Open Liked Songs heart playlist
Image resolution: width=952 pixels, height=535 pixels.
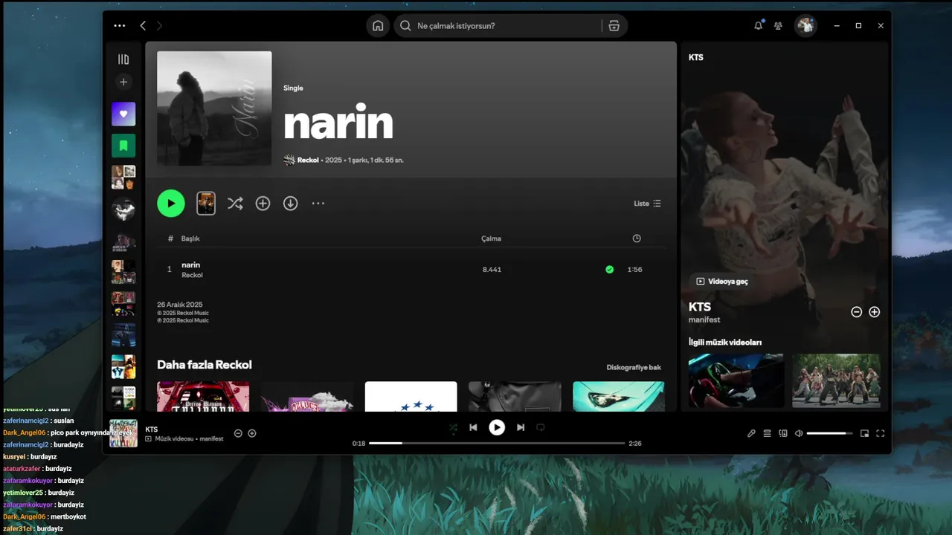(123, 114)
